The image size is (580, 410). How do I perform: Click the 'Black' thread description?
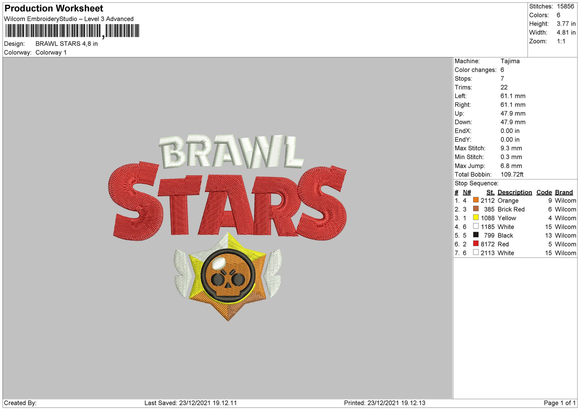(505, 235)
